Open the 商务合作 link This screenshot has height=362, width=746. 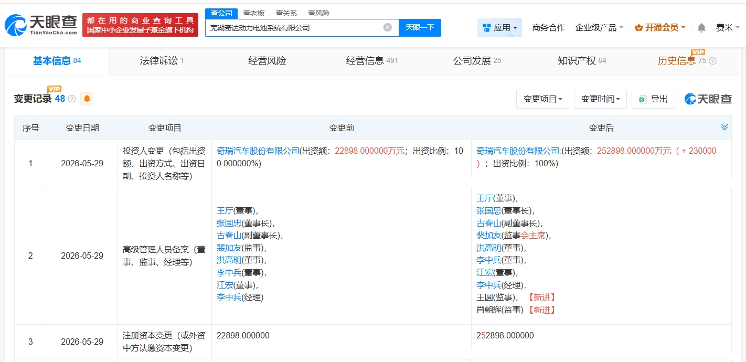[x=549, y=28]
